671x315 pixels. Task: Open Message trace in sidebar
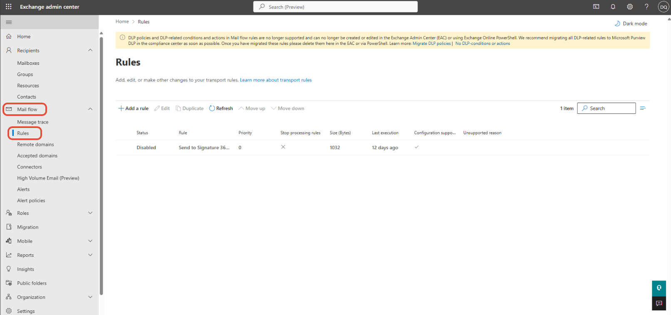33,122
